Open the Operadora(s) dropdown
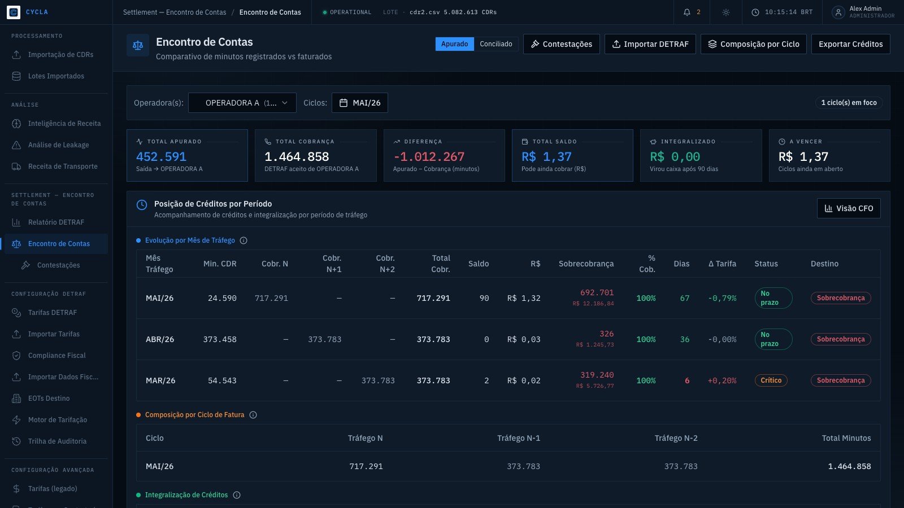Viewport: 904px width, 508px height. (242, 103)
